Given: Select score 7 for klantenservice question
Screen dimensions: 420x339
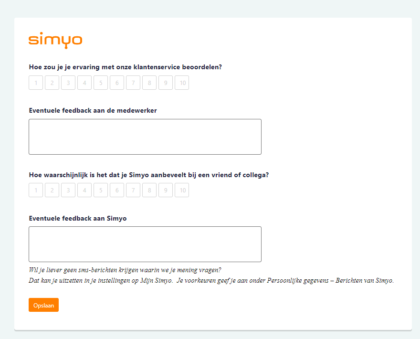Looking at the screenshot, I should click(x=133, y=83).
